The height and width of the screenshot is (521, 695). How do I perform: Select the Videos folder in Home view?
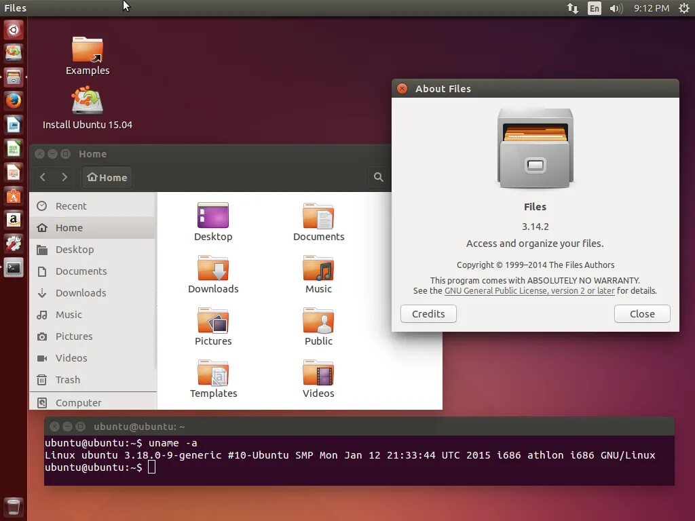[x=318, y=379]
